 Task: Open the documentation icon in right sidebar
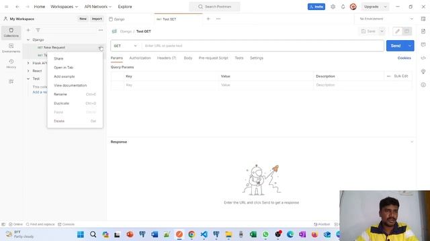point(423,31)
